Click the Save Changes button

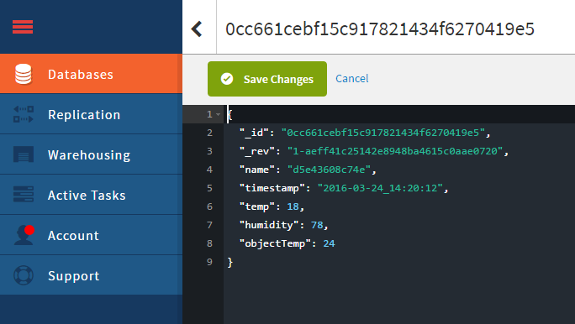(267, 79)
